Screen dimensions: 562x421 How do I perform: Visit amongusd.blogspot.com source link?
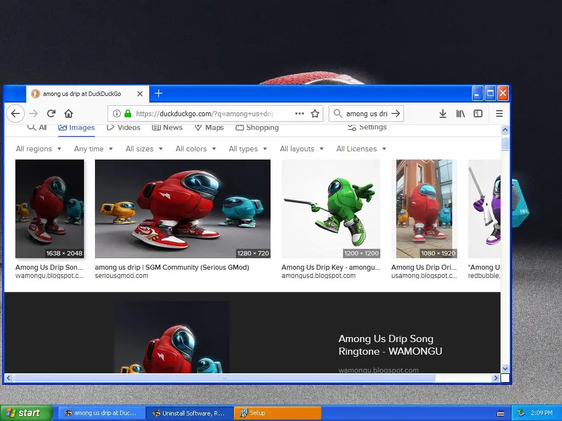click(319, 276)
